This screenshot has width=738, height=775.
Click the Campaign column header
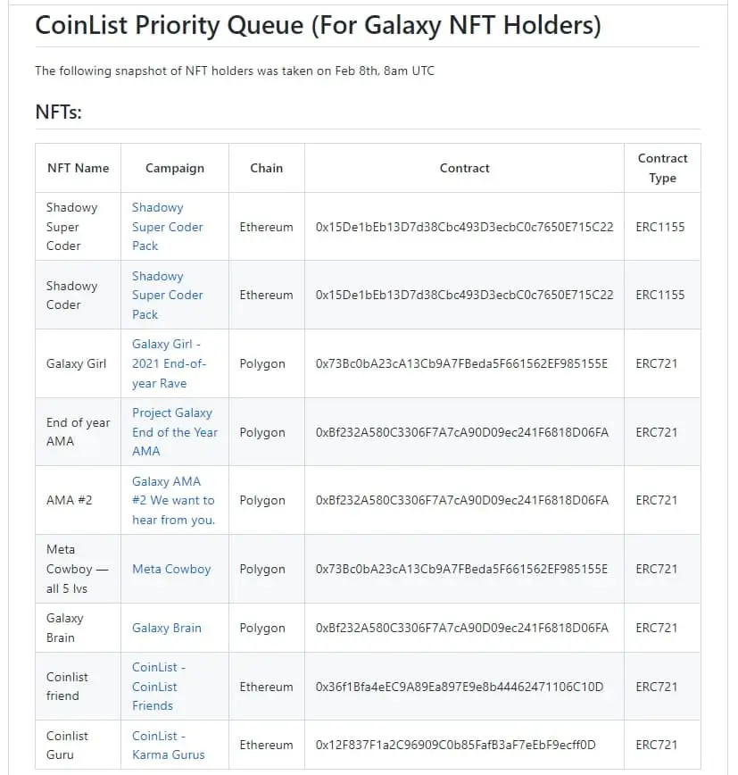point(174,168)
